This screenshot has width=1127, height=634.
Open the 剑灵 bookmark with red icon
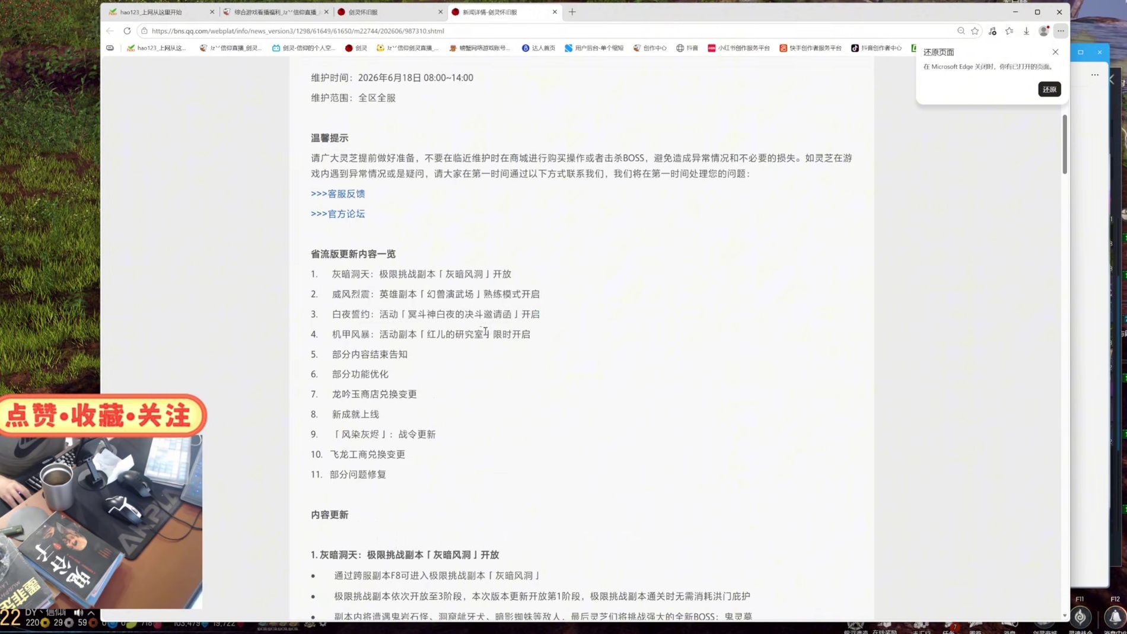pyautogui.click(x=356, y=48)
